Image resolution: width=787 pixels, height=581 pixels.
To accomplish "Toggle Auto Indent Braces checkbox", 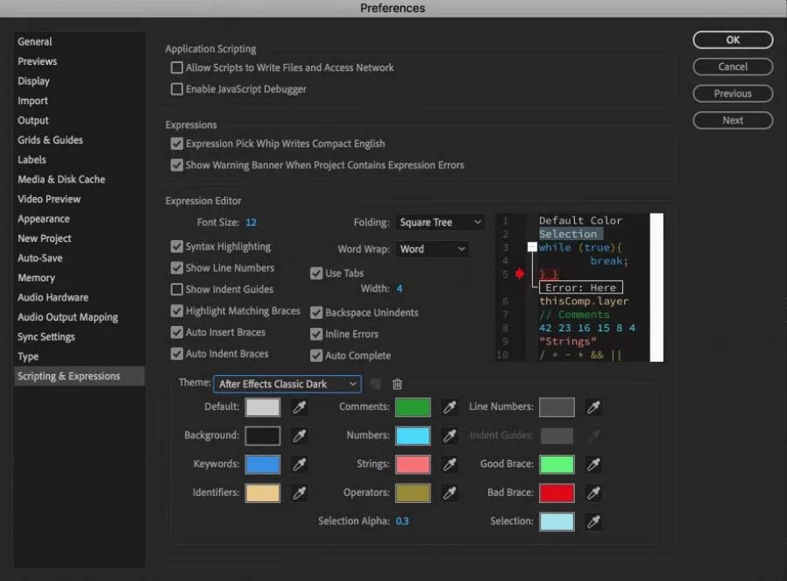I will pos(177,354).
